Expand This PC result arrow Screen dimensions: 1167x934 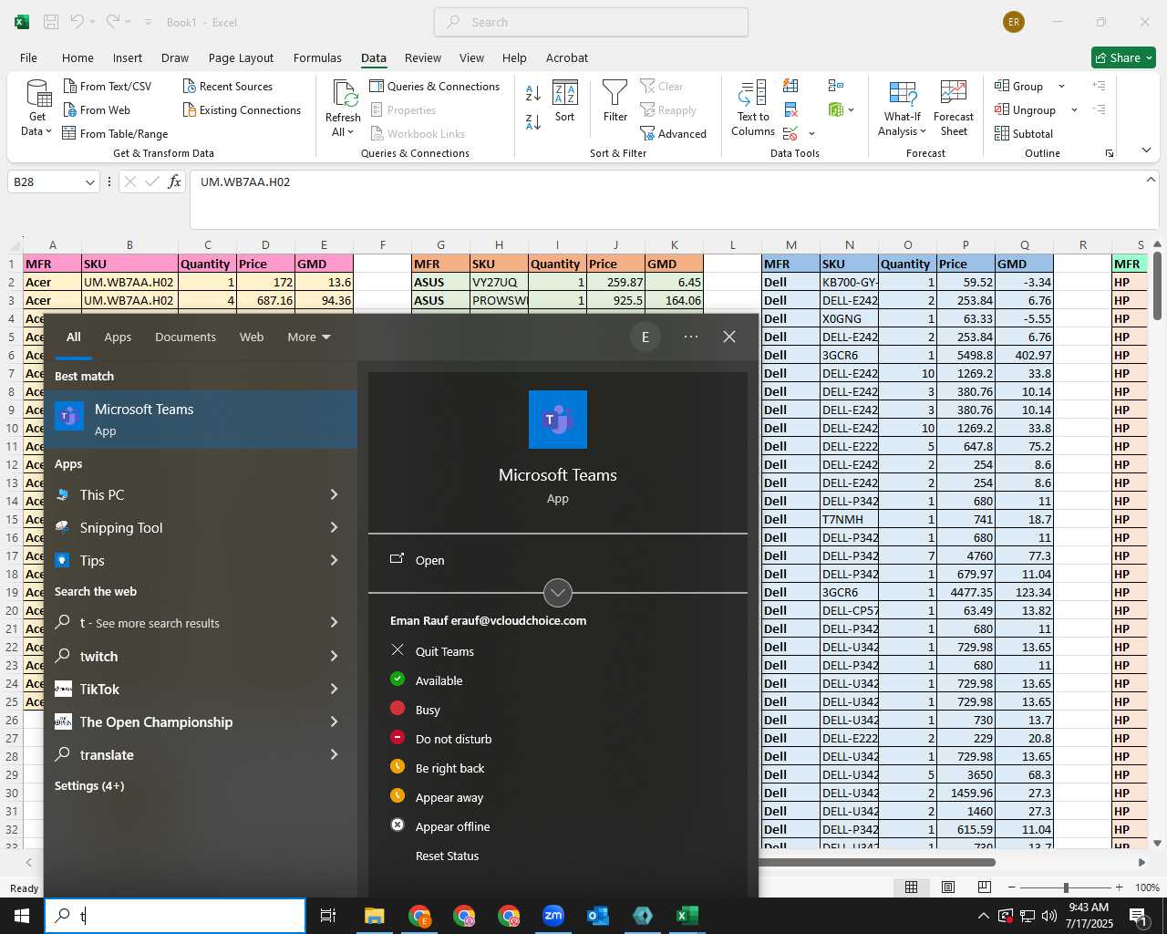click(x=334, y=494)
